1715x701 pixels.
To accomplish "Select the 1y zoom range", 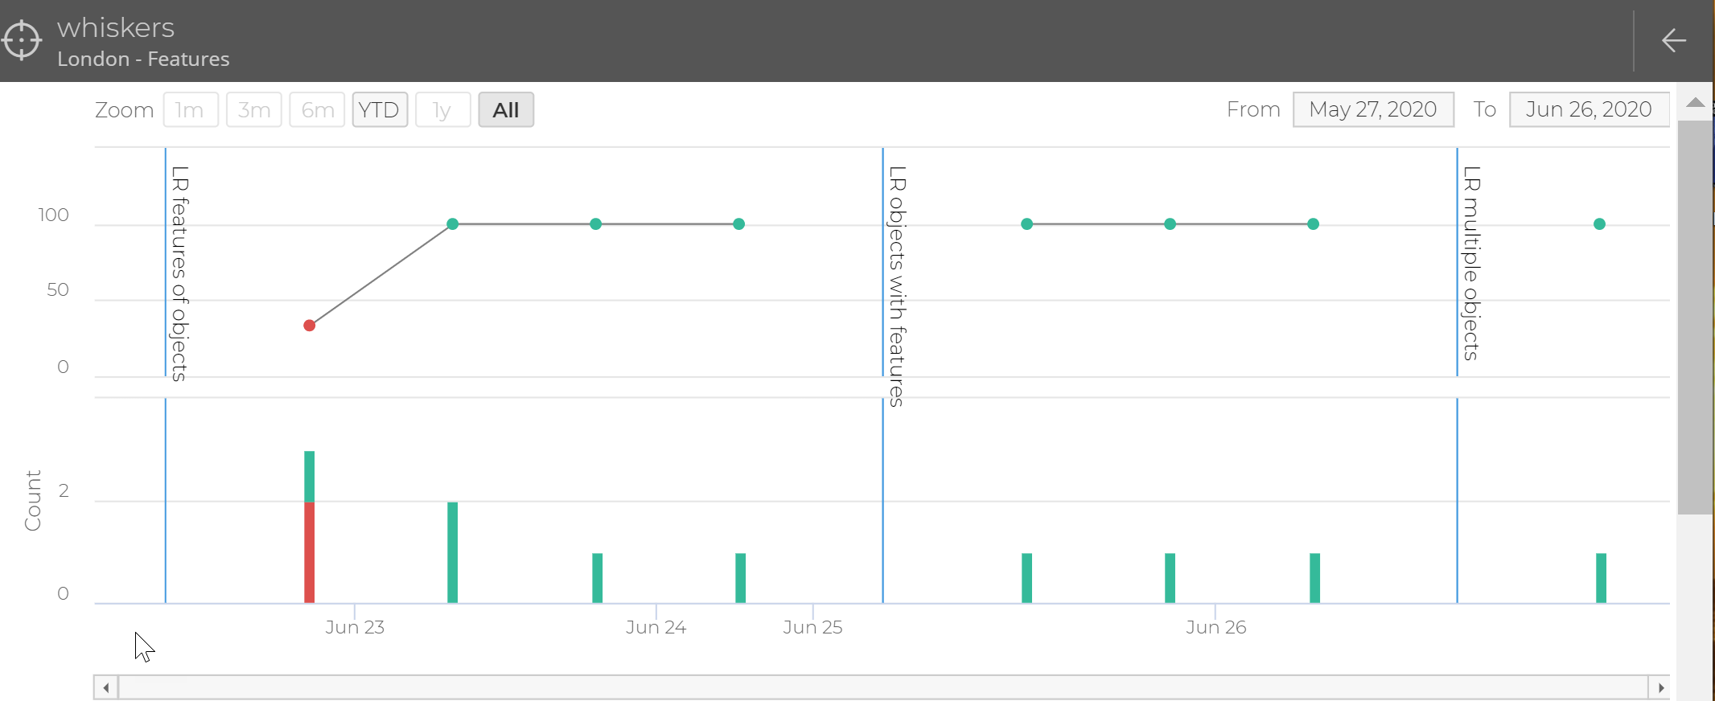I will coord(442,110).
